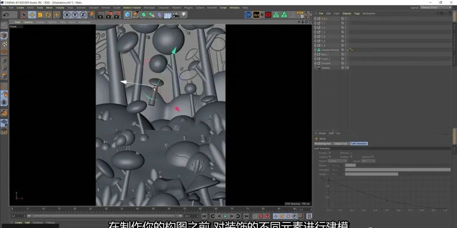
Task: Select Polygons mode in the left palette
Action: (x=4, y=76)
